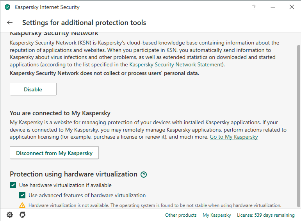301x221 pixels.
Task: Disable Kaspersky Security Network
Action: [33, 89]
